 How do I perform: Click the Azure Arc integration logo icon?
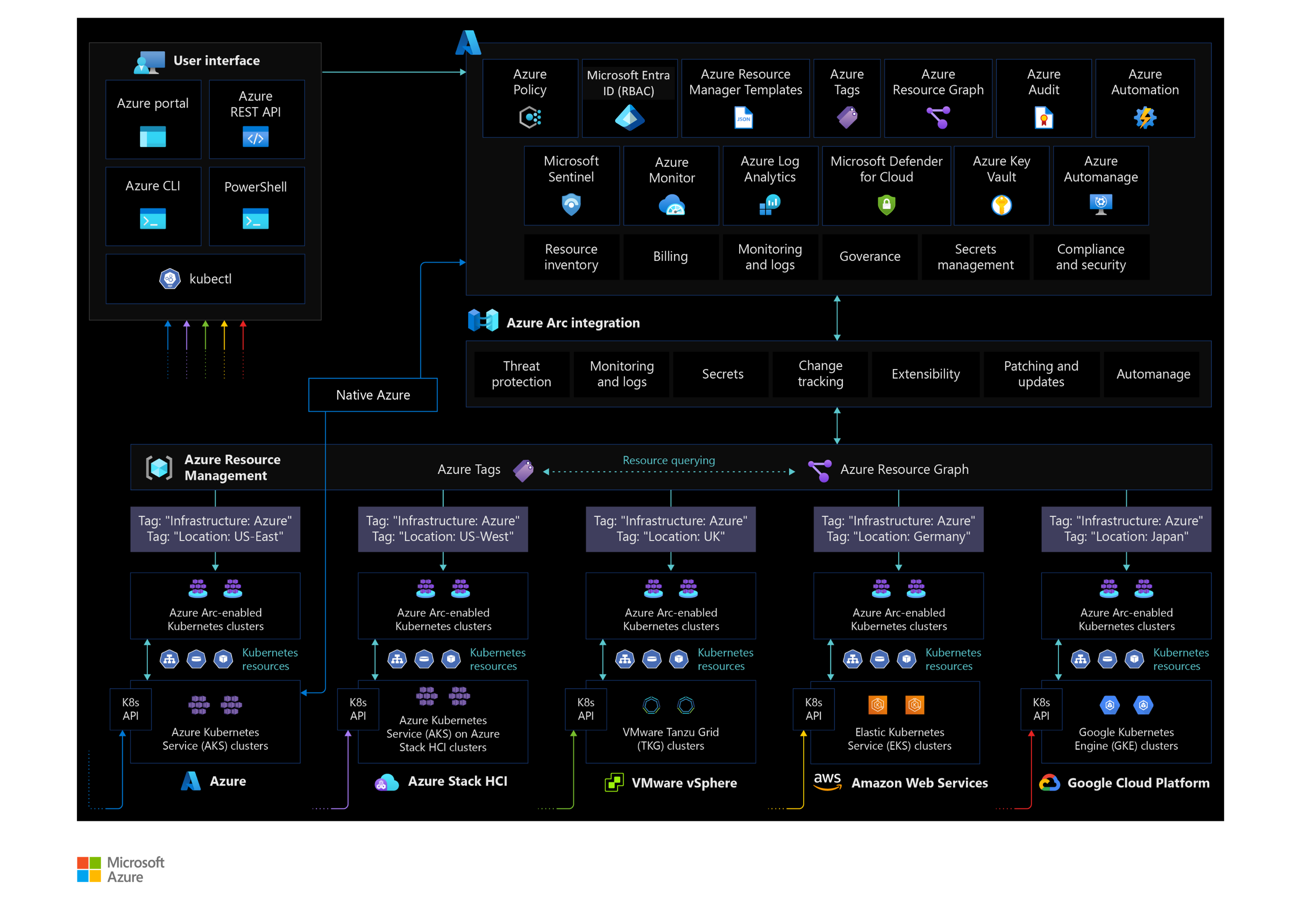(483, 320)
